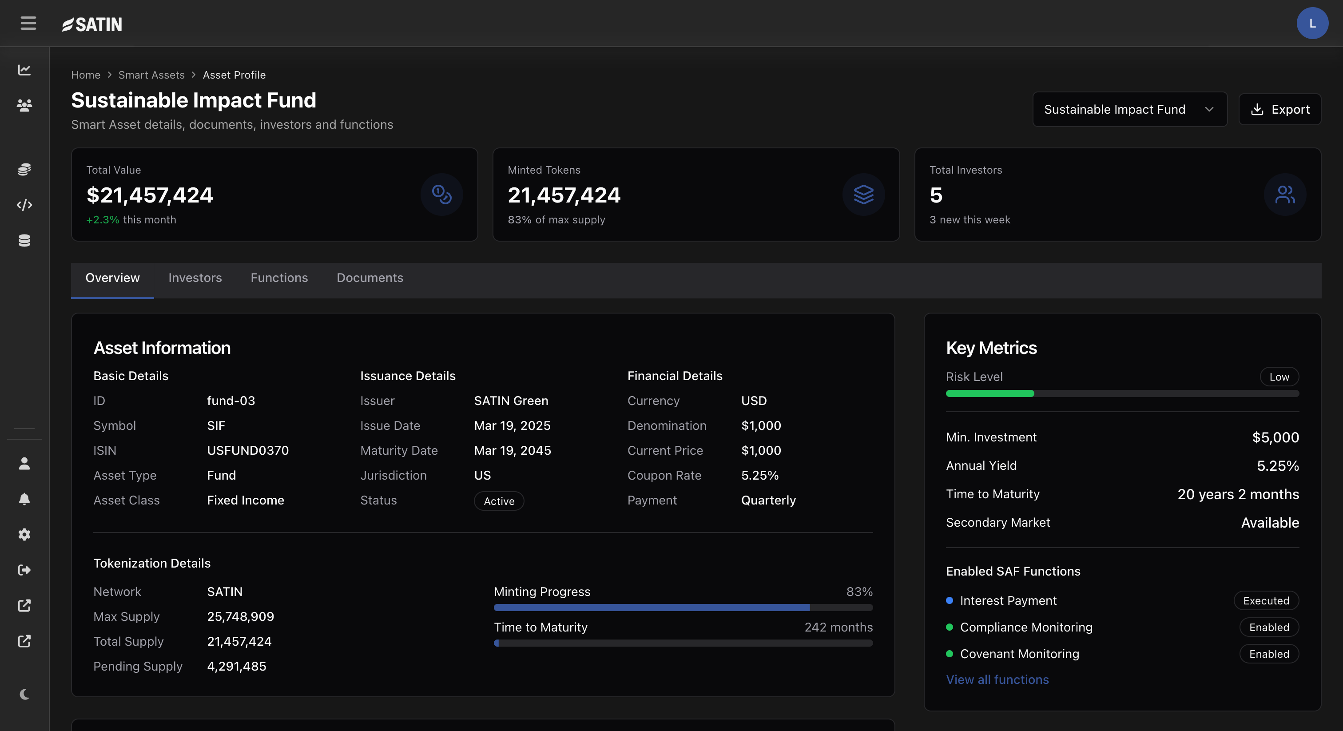
Task: Click the Symbol value SIF
Action: point(216,426)
